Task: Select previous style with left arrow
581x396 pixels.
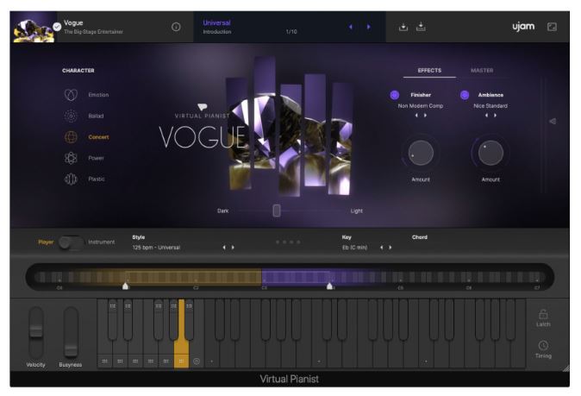Action: click(224, 248)
